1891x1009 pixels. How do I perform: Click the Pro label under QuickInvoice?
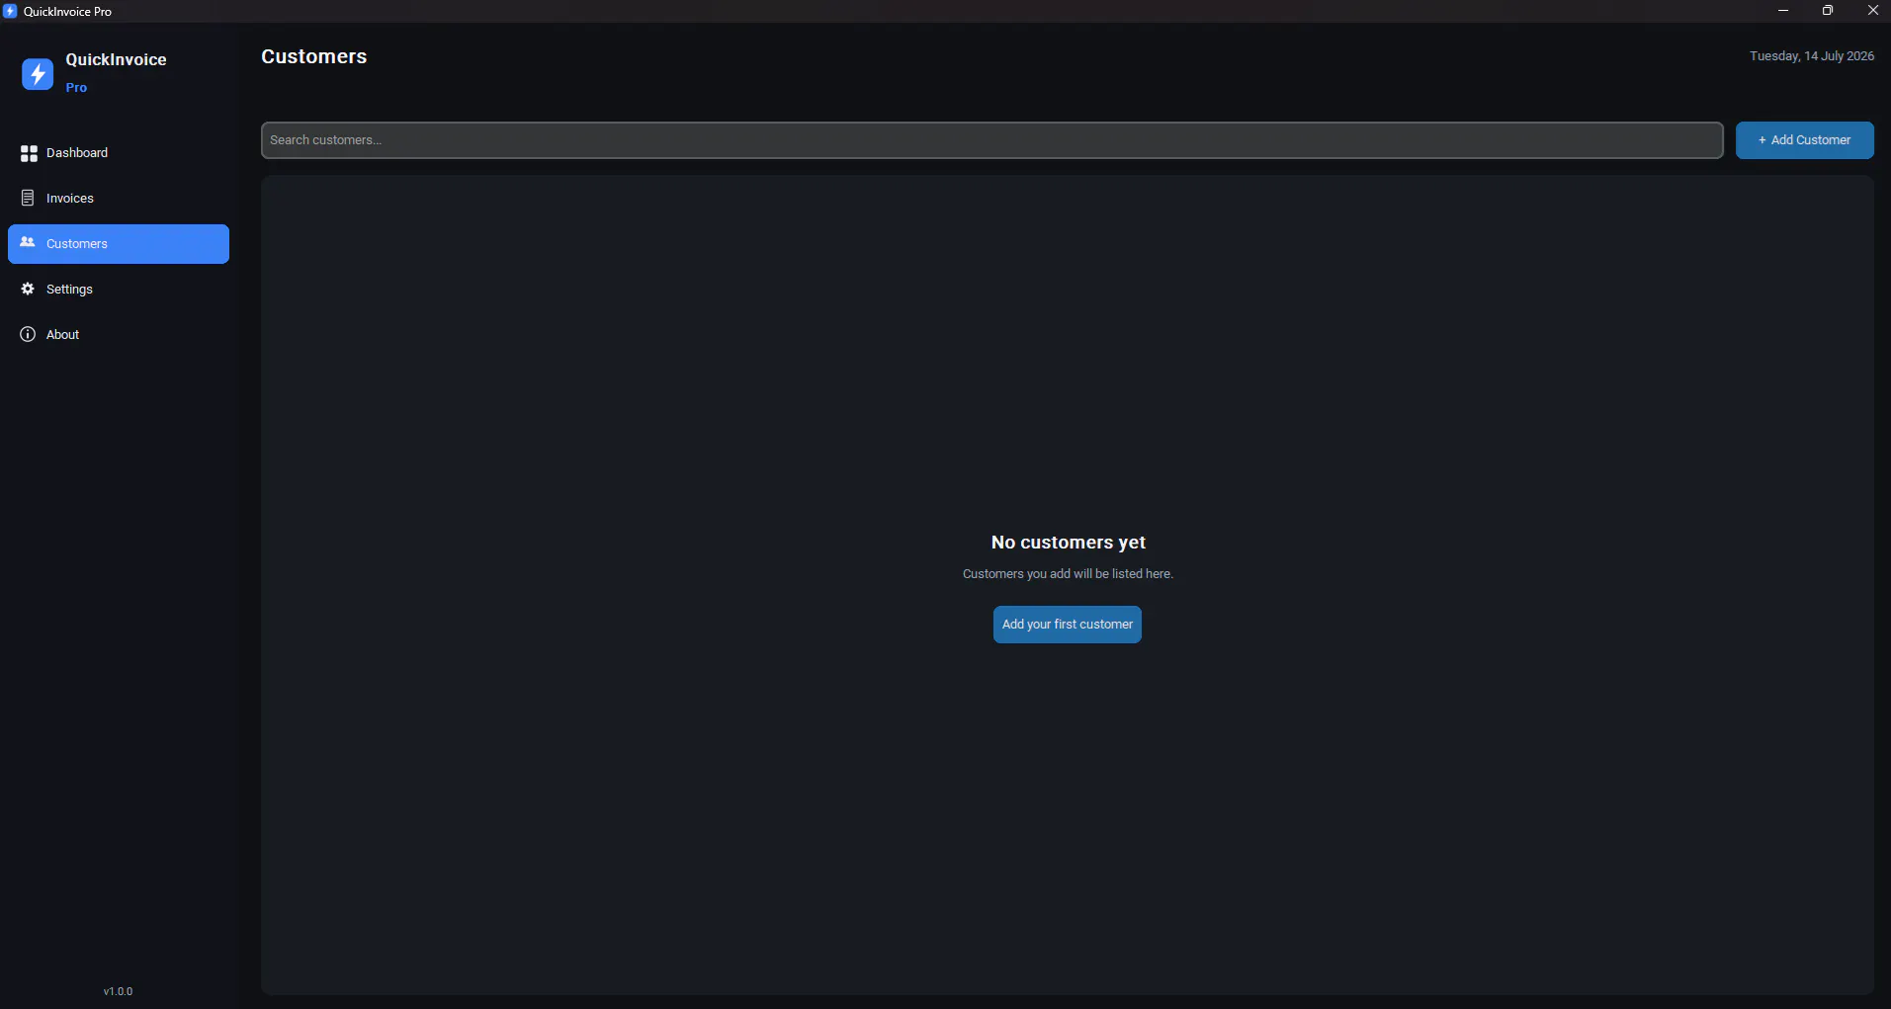76,88
